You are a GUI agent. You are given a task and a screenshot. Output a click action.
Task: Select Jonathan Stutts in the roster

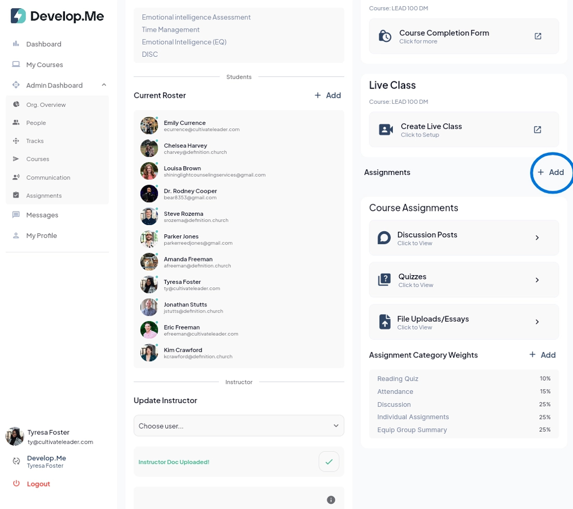tap(238, 307)
